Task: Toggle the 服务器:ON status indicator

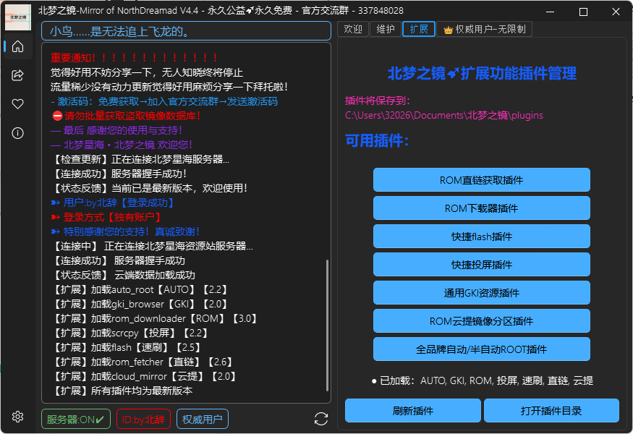Action: (x=75, y=418)
